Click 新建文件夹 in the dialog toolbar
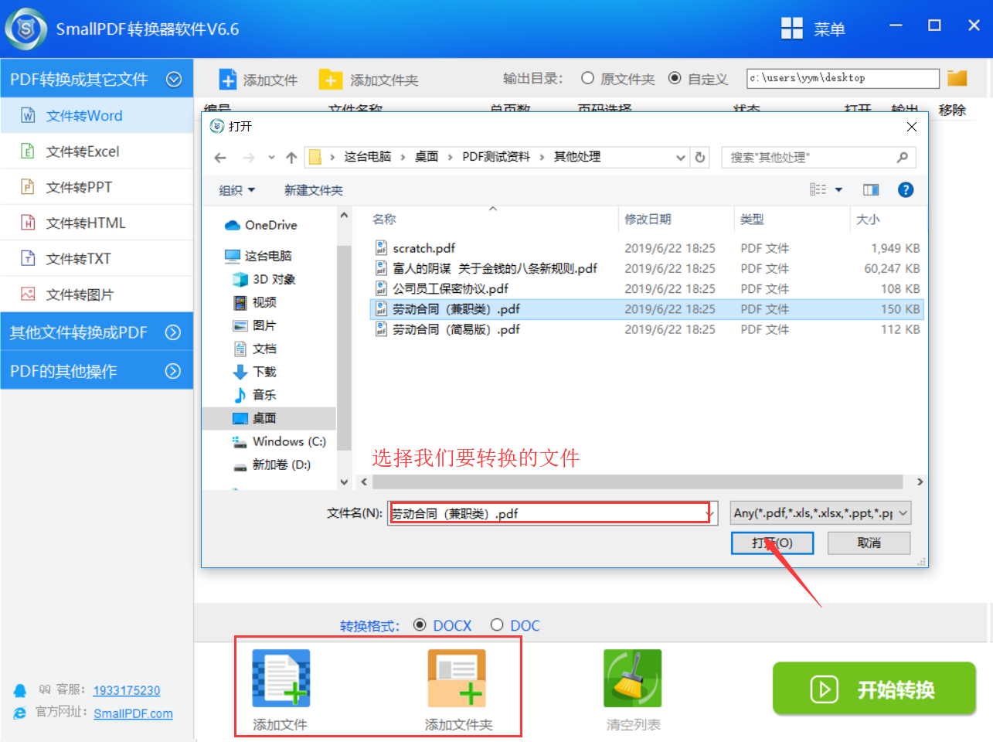Viewport: 993px width, 742px height. [314, 190]
